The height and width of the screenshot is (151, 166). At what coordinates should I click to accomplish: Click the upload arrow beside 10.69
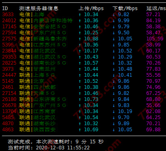[x=80, y=130]
